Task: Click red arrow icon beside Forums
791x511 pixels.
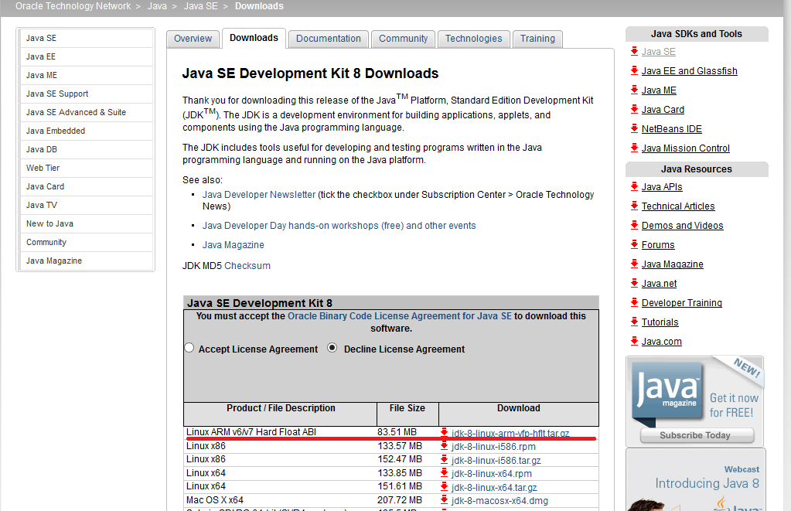Action: (x=635, y=244)
